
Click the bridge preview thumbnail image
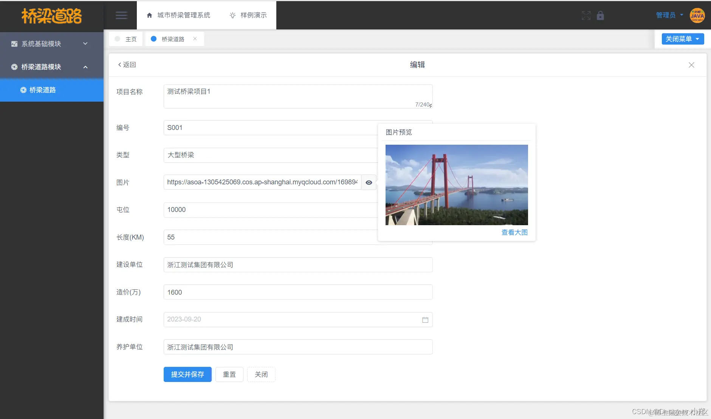click(x=456, y=185)
